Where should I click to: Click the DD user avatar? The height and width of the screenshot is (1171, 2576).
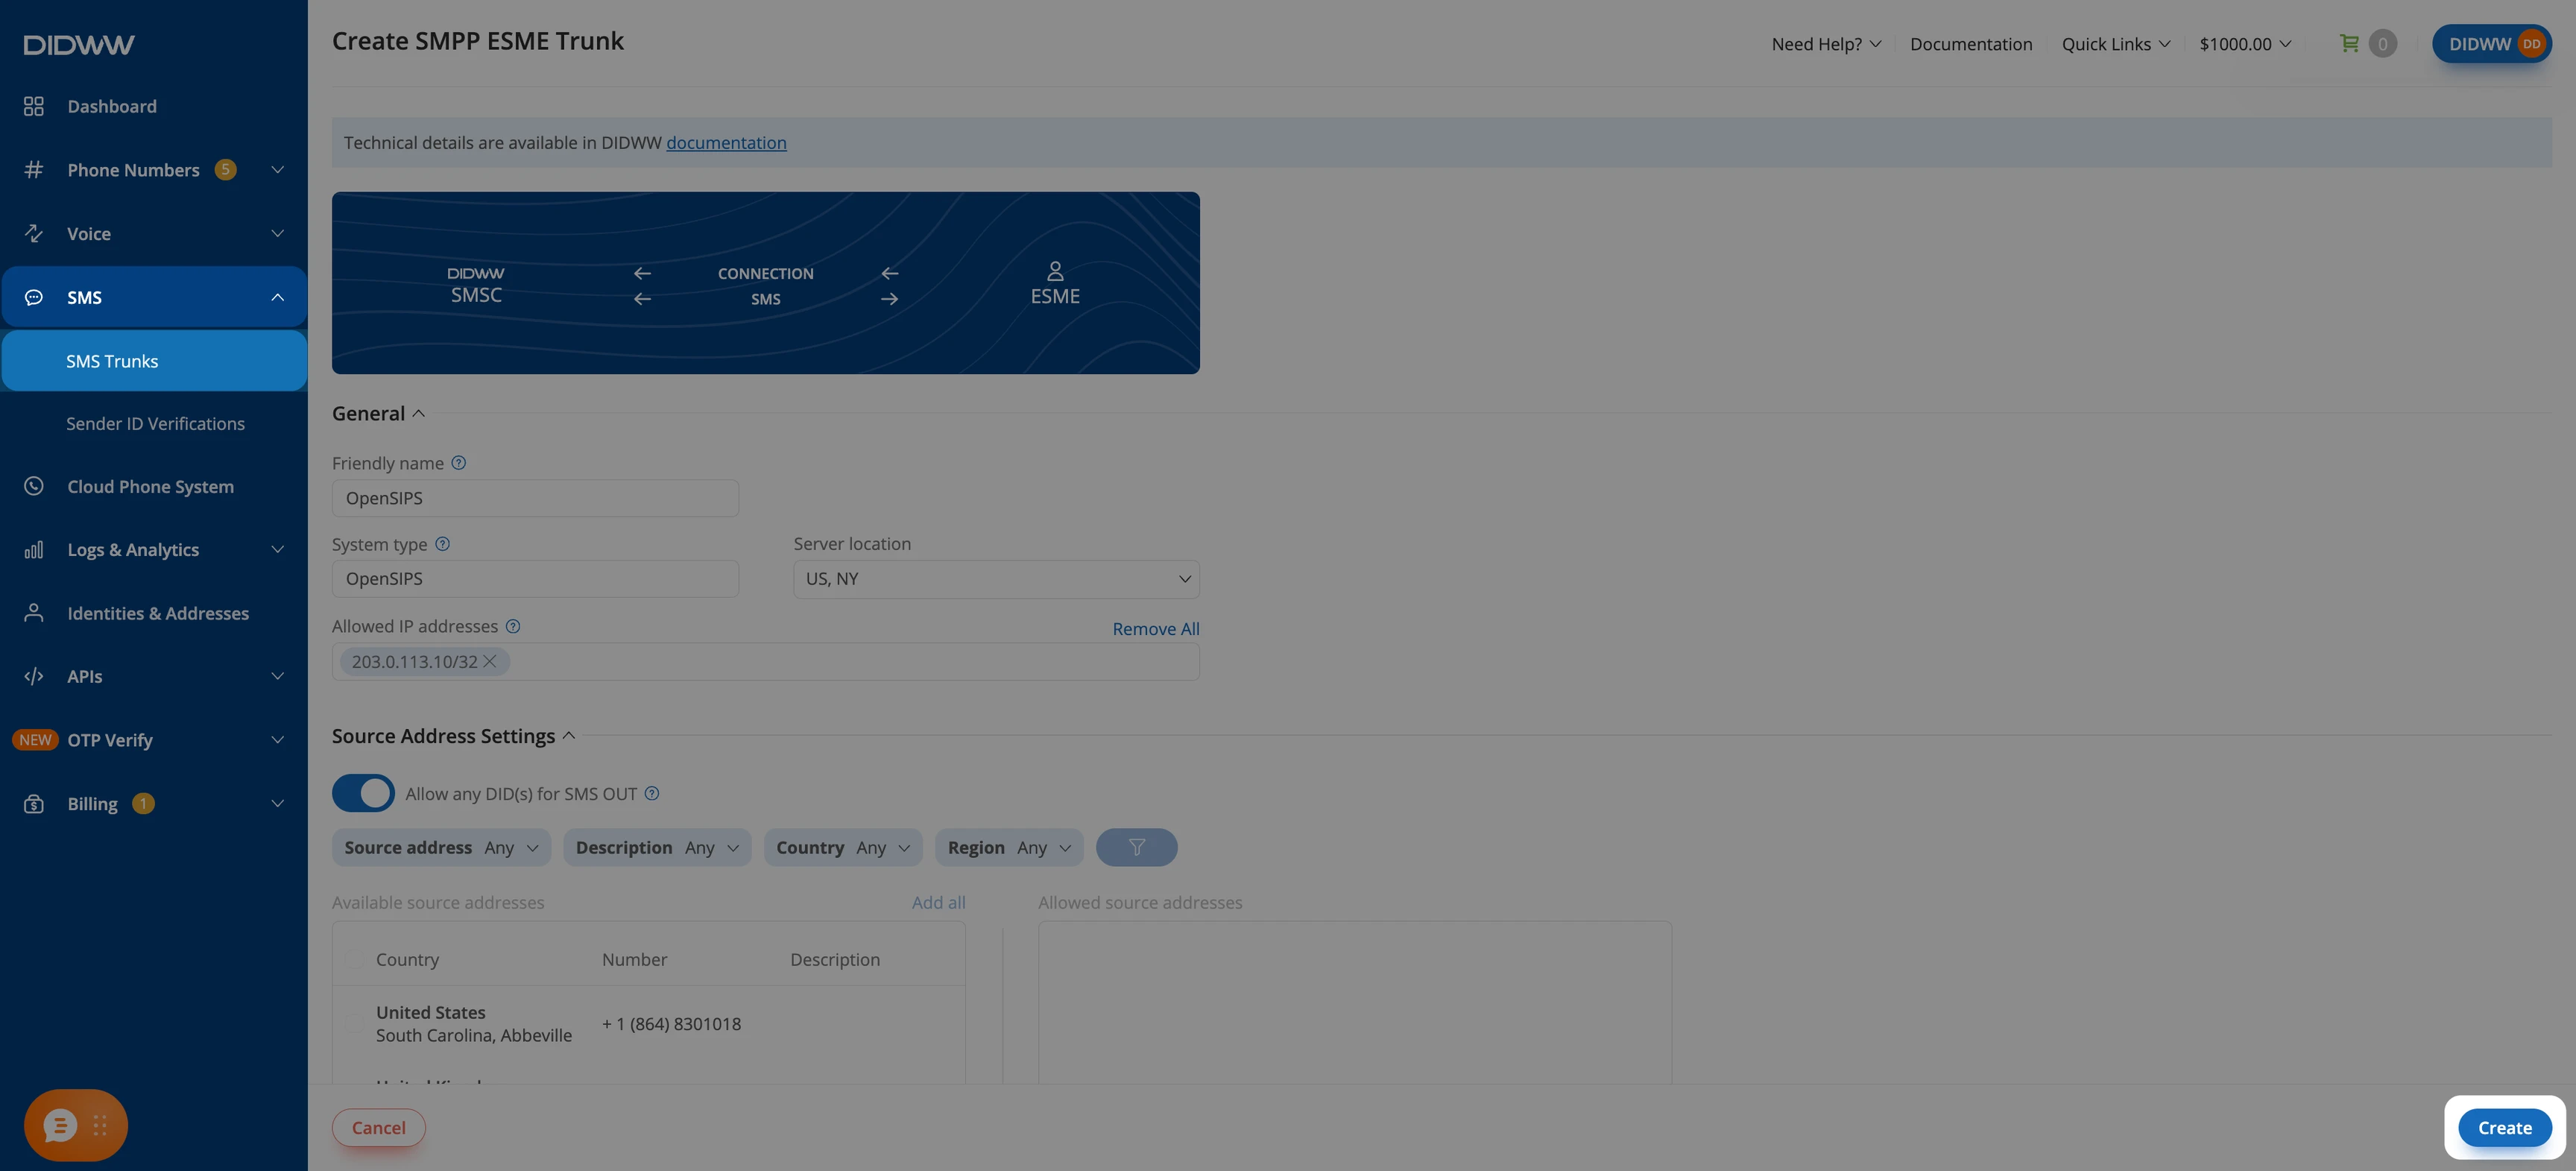point(2531,44)
